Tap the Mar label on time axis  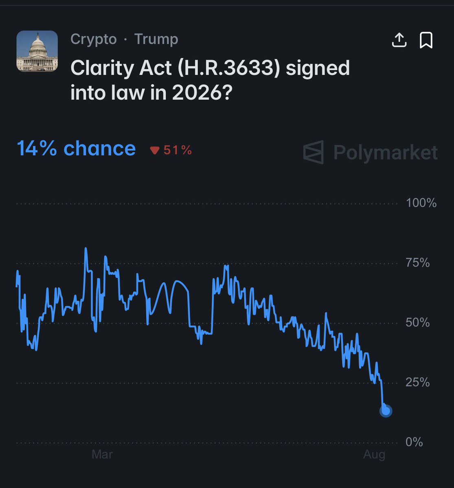coord(102,454)
